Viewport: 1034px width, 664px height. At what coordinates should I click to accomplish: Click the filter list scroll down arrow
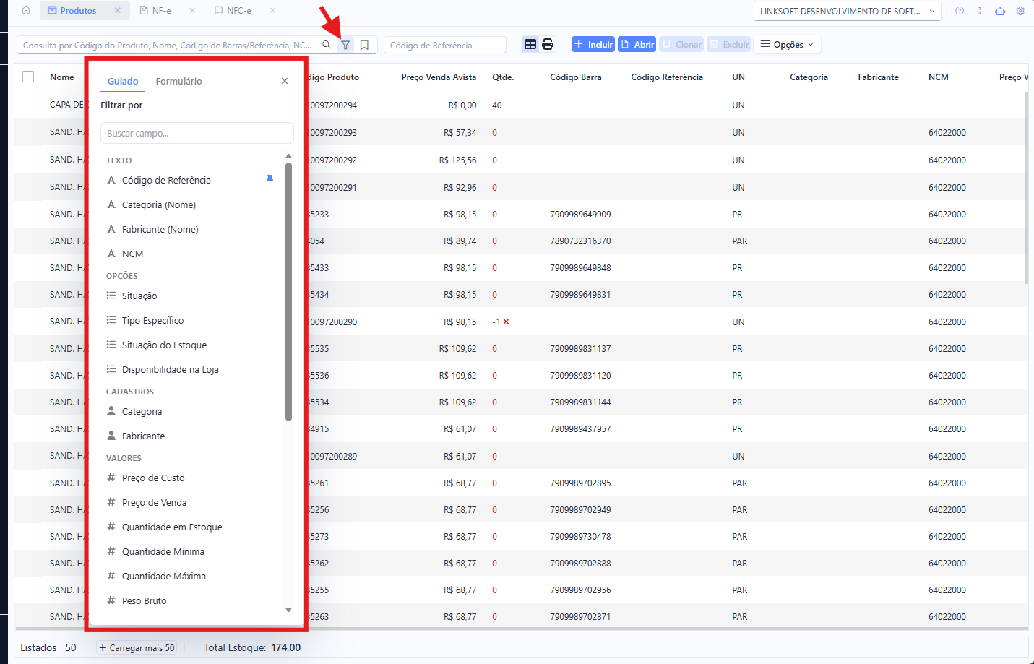tap(288, 610)
